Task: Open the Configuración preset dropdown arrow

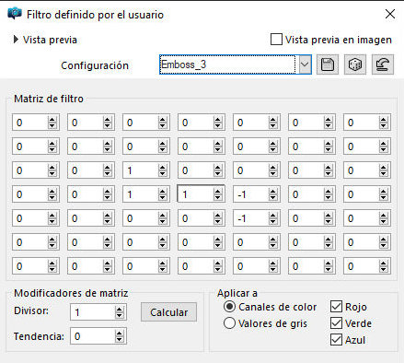Action: pyautogui.click(x=305, y=64)
